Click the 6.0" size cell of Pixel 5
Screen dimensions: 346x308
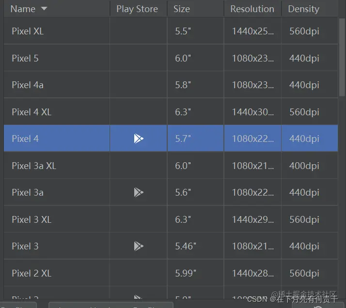195,58
